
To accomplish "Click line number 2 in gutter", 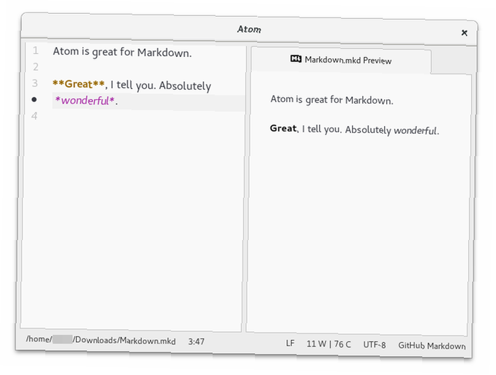I will tap(35, 67).
